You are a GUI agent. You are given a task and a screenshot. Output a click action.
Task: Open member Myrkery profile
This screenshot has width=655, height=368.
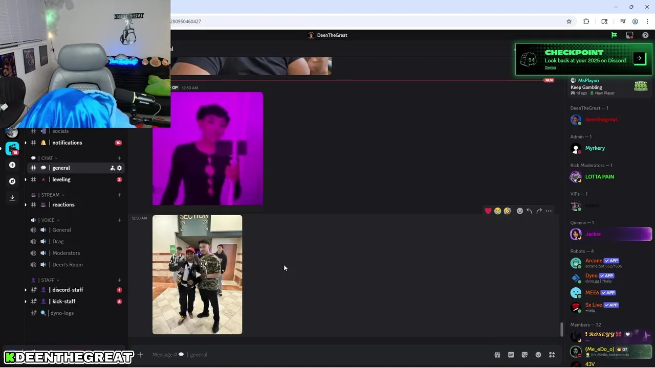pyautogui.click(x=610, y=148)
